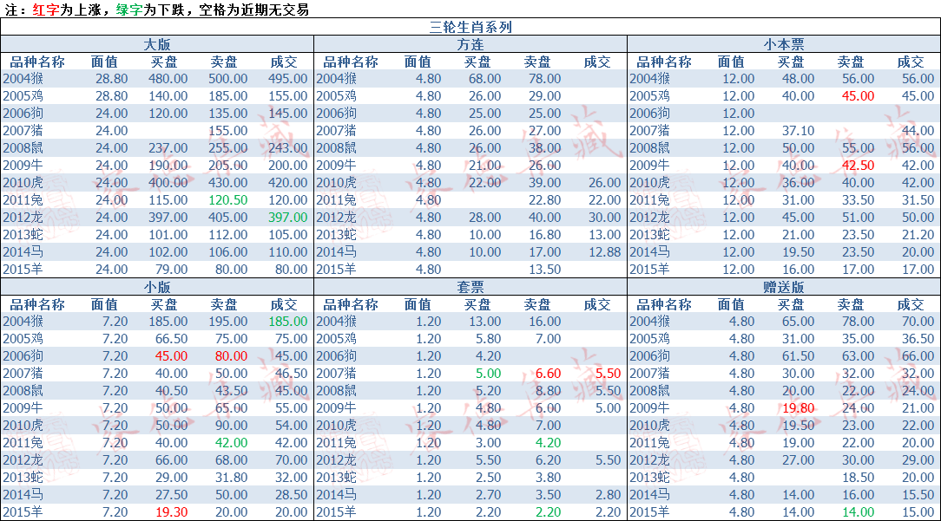Select 2015羊 row name in 大版
Screen dimensions: 941x521
pyautogui.click(x=23, y=270)
